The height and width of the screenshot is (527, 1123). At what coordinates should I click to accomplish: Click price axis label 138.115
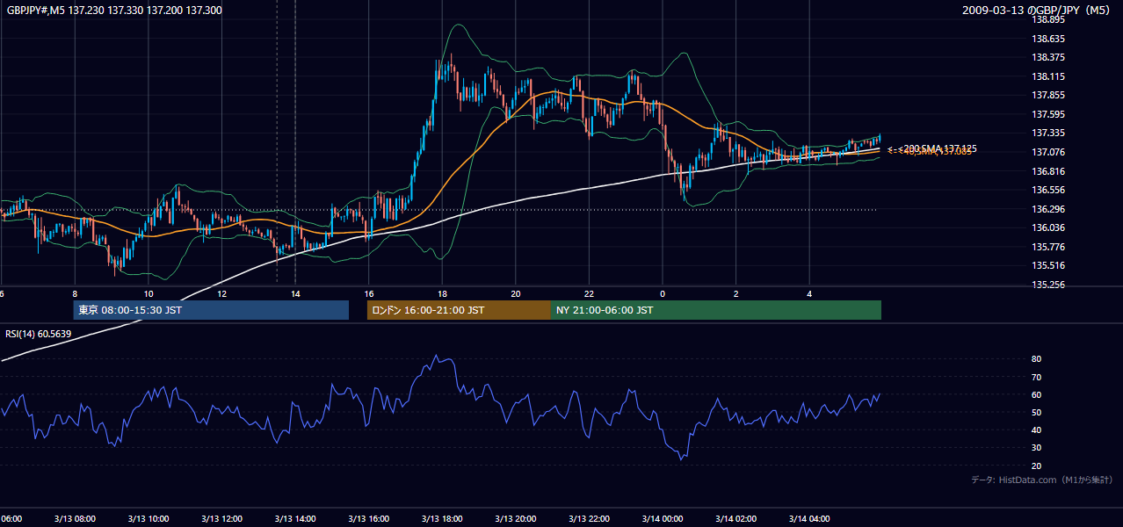(x=1049, y=76)
